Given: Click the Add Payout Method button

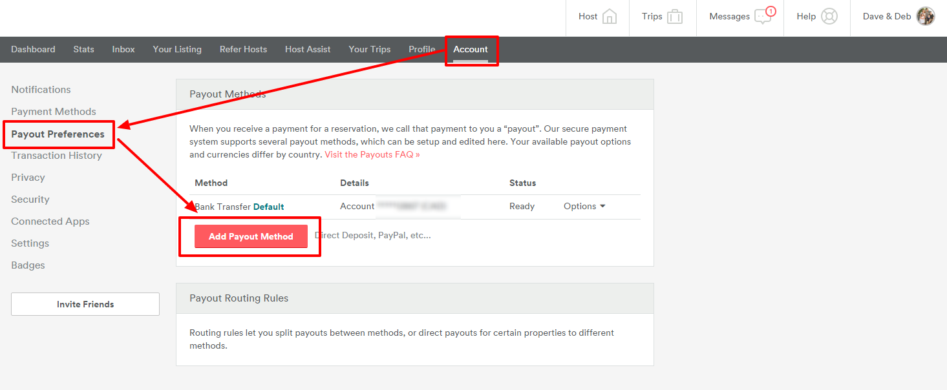Looking at the screenshot, I should tap(250, 236).
